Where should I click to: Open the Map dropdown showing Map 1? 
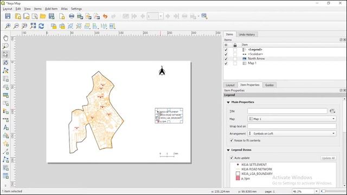coord(292,119)
